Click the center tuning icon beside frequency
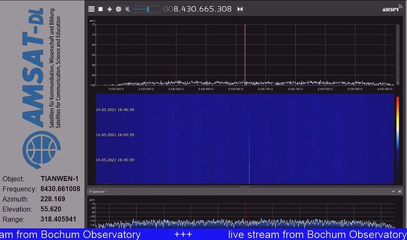This screenshot has width=407, height=240. pos(240,9)
